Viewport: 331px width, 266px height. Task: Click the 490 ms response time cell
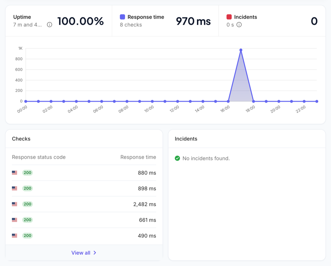(147, 236)
